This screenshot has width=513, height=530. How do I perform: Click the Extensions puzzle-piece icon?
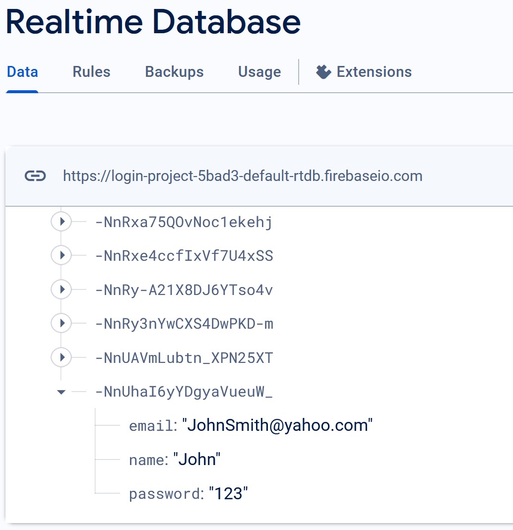tap(323, 72)
